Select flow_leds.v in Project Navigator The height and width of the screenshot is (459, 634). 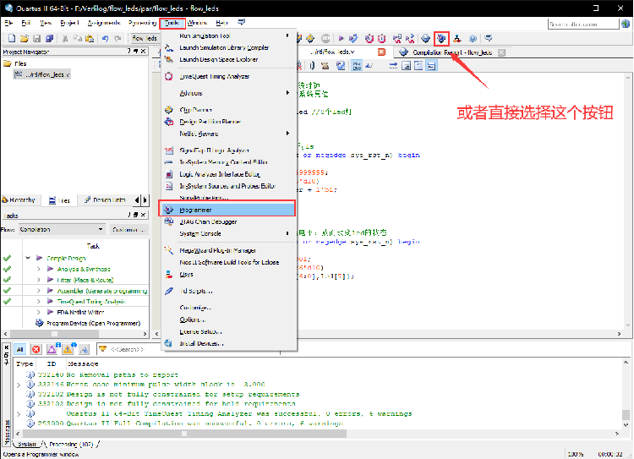(x=42, y=74)
